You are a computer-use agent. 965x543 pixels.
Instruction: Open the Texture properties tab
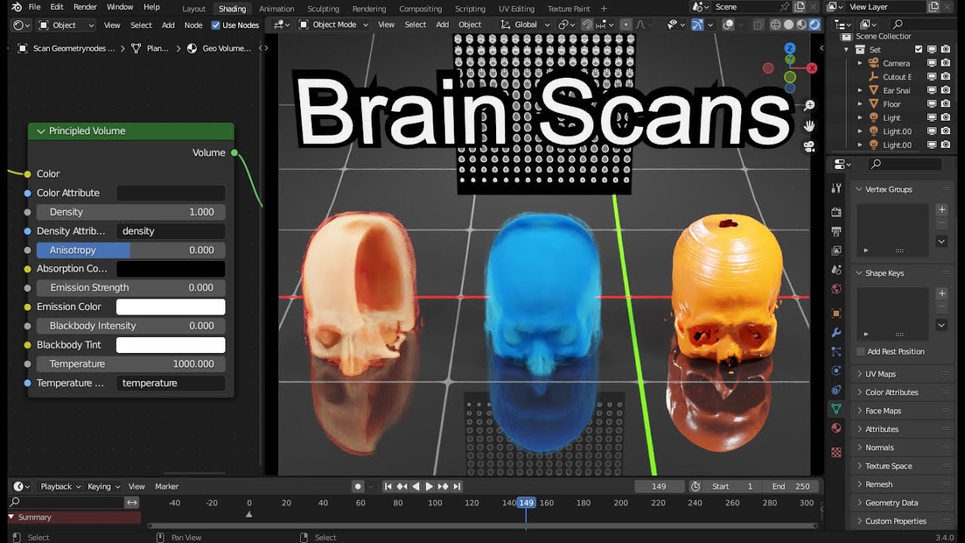pyautogui.click(x=836, y=452)
